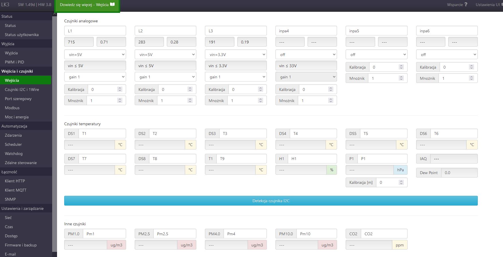Viewport: 503px width, 257px height.
Task: Click the inpa5 Kalibracja stepper
Action: 401,67
